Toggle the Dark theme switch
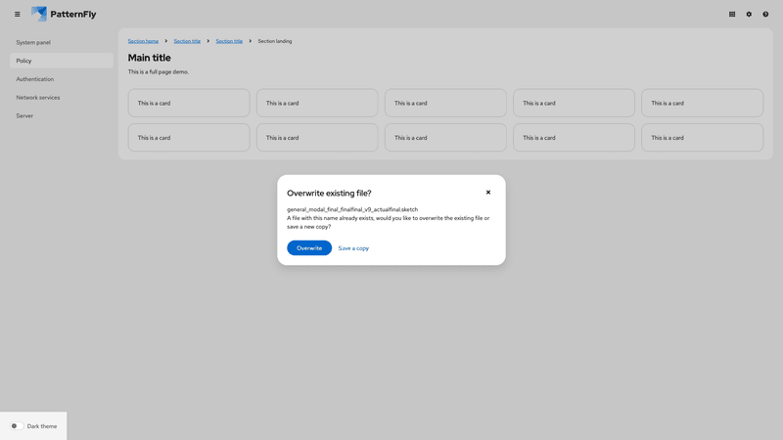The height and width of the screenshot is (440, 783). pyautogui.click(x=17, y=426)
